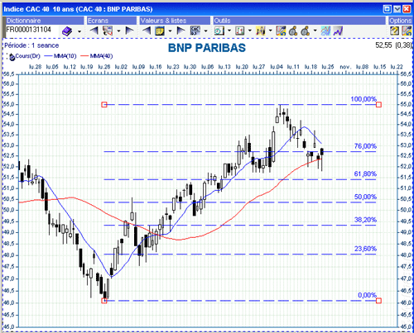Screen dimensions: 414x333
Task: Go to previous screen in Ecrans section
Action: (94, 31)
